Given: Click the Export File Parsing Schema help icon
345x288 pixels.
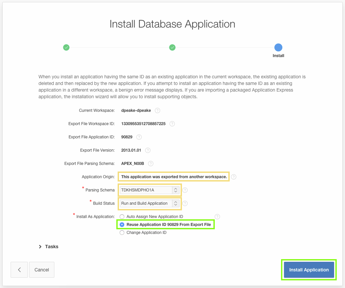Looking at the screenshot, I should [151, 164].
